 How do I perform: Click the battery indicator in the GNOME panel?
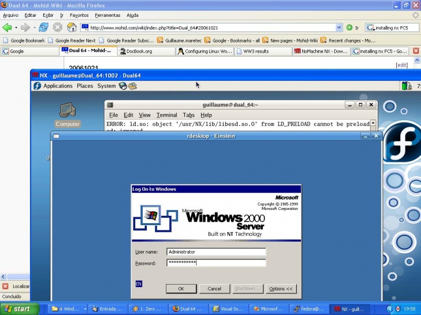[x=406, y=86]
